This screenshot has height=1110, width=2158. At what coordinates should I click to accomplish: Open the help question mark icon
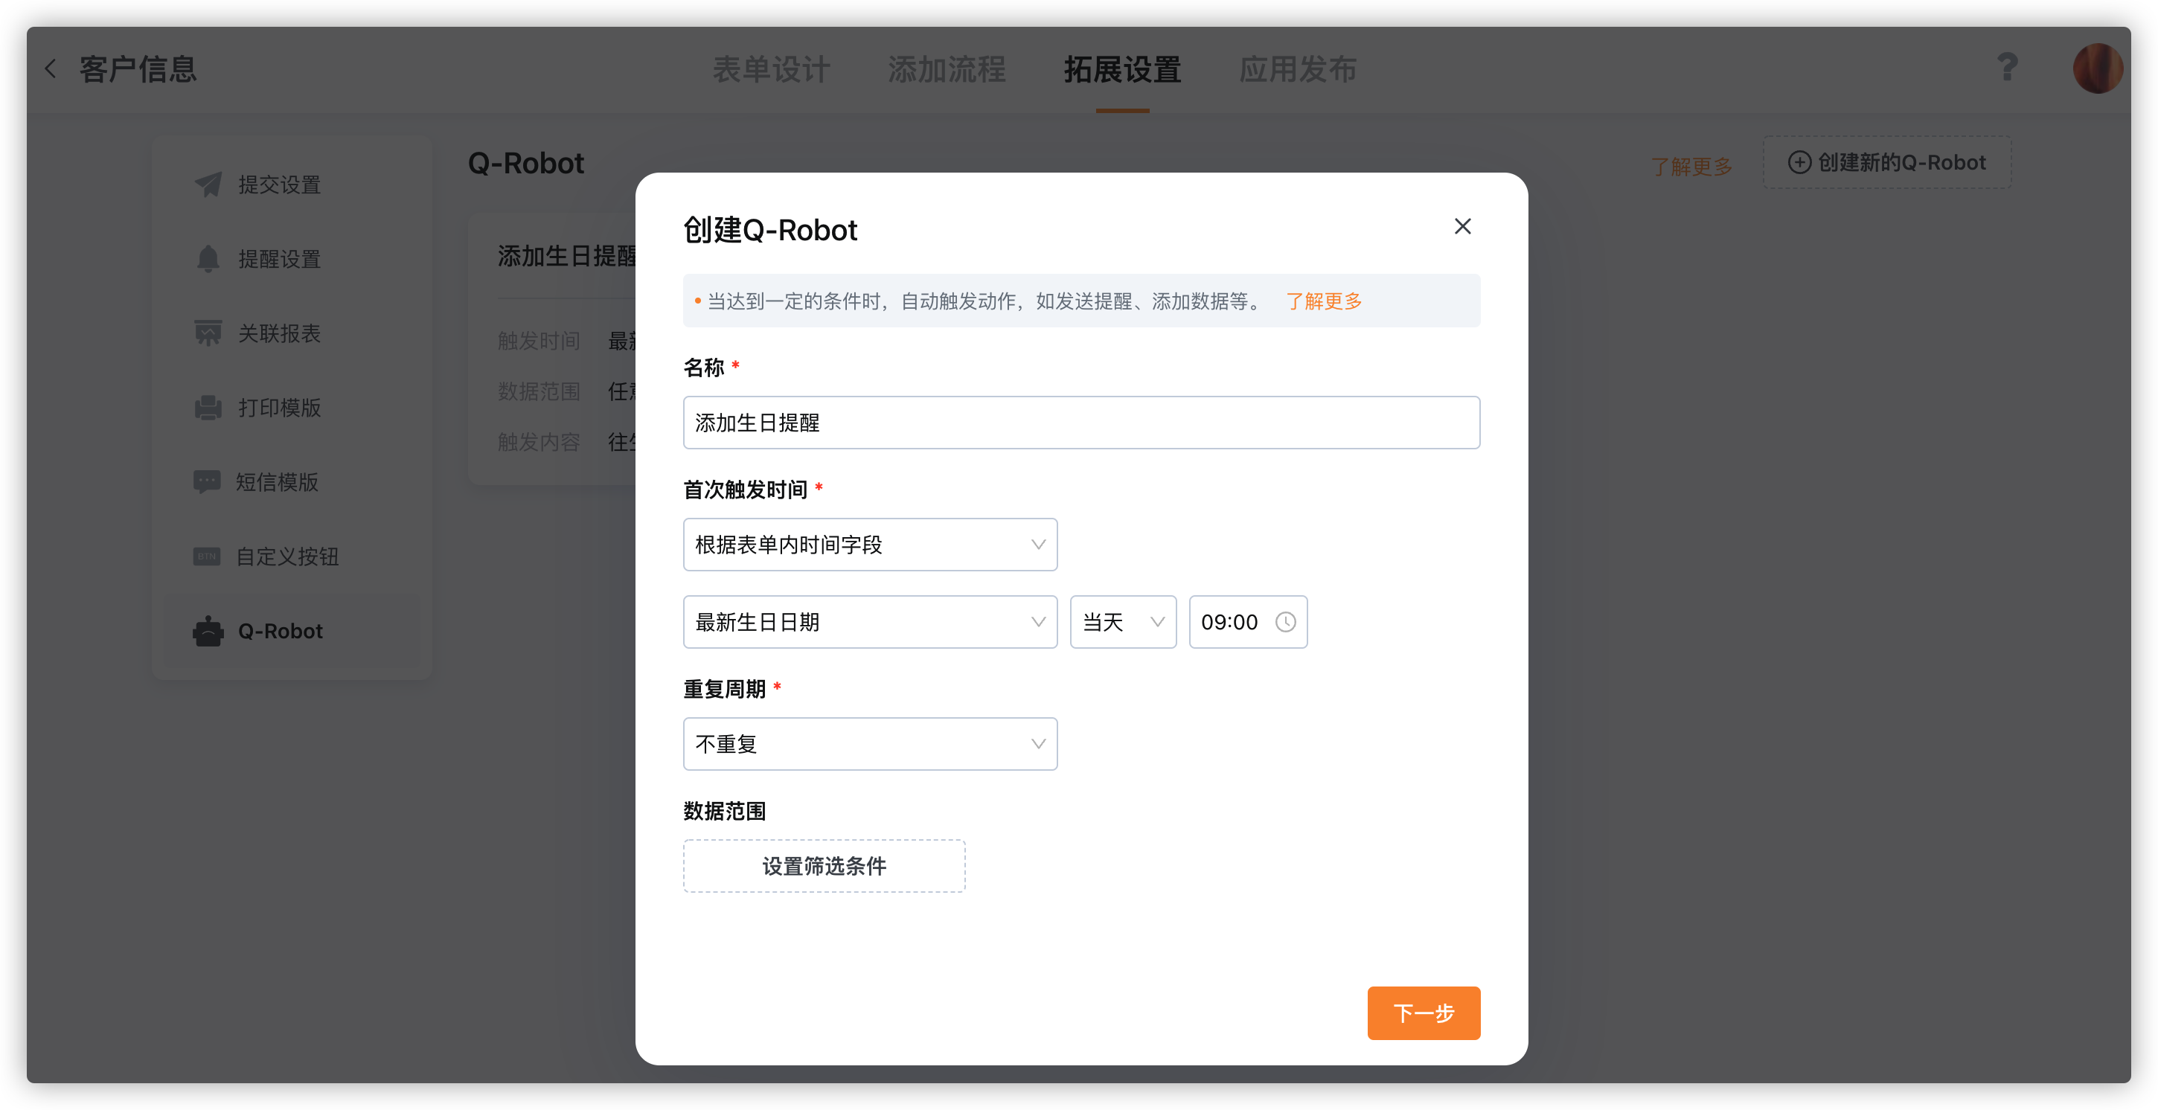pos(2007,67)
